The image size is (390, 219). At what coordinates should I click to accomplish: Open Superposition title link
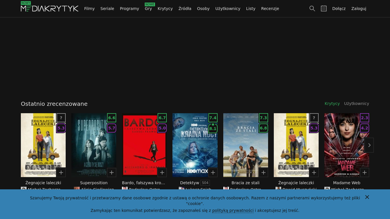point(94,182)
